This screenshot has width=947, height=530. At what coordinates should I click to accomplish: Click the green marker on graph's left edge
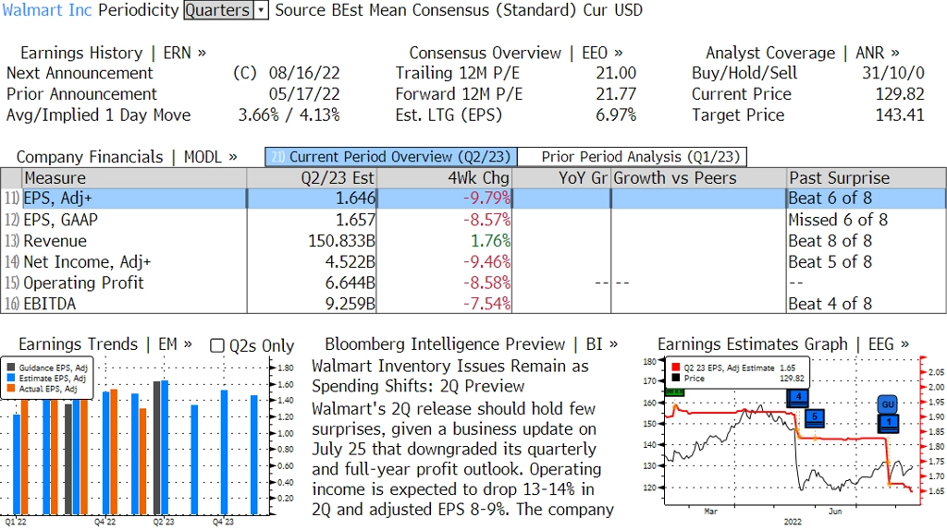coord(674,392)
